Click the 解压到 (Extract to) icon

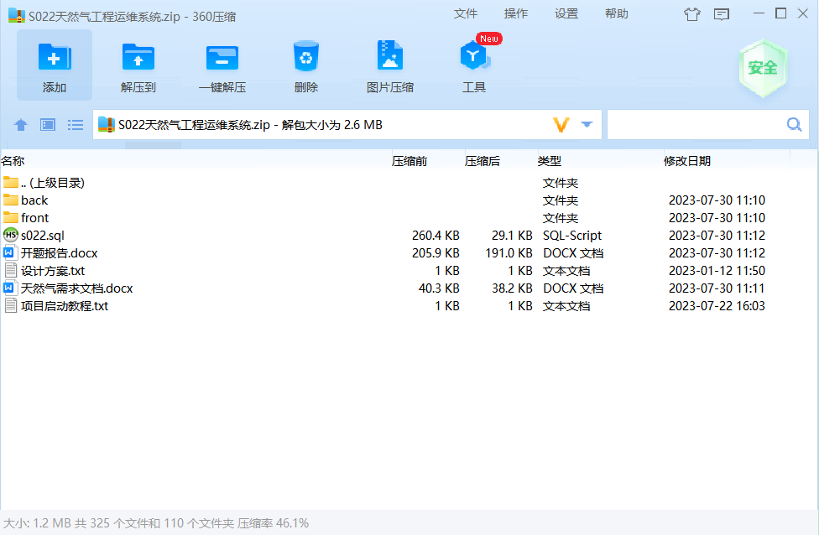138,57
